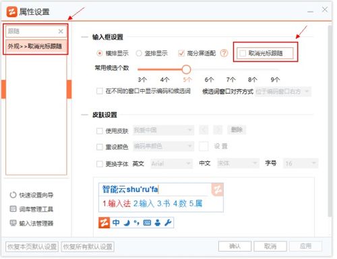Click the 属性设置 logo in title bar
This screenshot has width=337, height=259.
(x=11, y=11)
